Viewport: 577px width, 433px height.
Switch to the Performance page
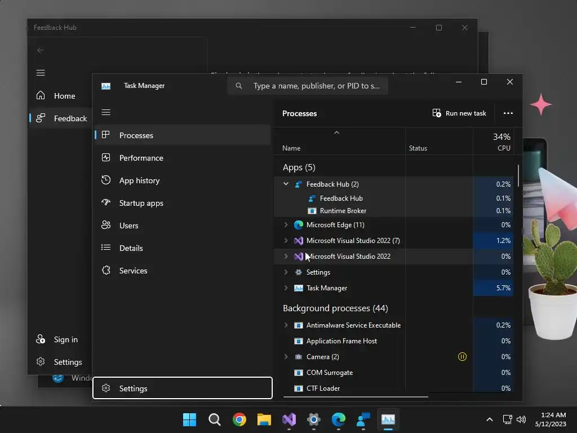pyautogui.click(x=183, y=158)
